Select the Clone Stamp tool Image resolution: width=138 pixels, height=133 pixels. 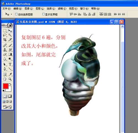pos(5,50)
